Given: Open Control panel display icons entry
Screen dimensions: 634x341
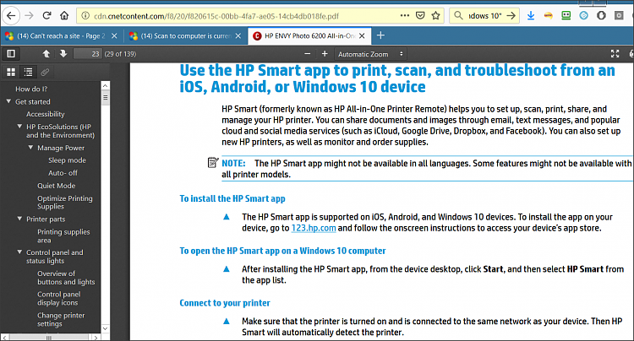Looking at the screenshot, I should (58, 298).
